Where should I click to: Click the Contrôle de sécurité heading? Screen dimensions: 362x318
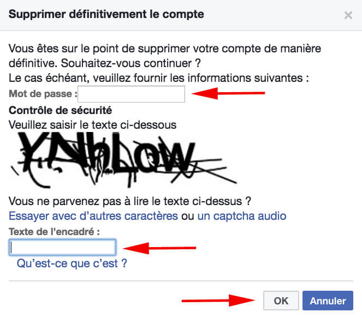coord(60,110)
